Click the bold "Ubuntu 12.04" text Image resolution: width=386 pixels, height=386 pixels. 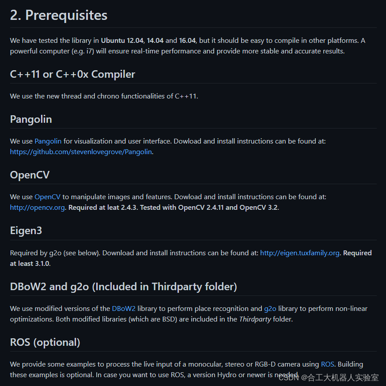coord(122,41)
